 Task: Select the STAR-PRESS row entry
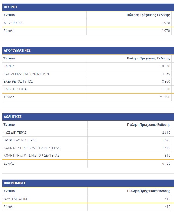click(13, 23)
